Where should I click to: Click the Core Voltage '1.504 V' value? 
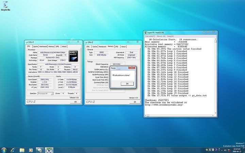[63, 60]
